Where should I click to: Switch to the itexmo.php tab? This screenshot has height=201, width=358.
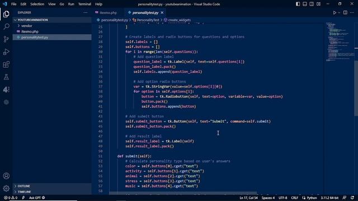pyautogui.click(x=108, y=13)
